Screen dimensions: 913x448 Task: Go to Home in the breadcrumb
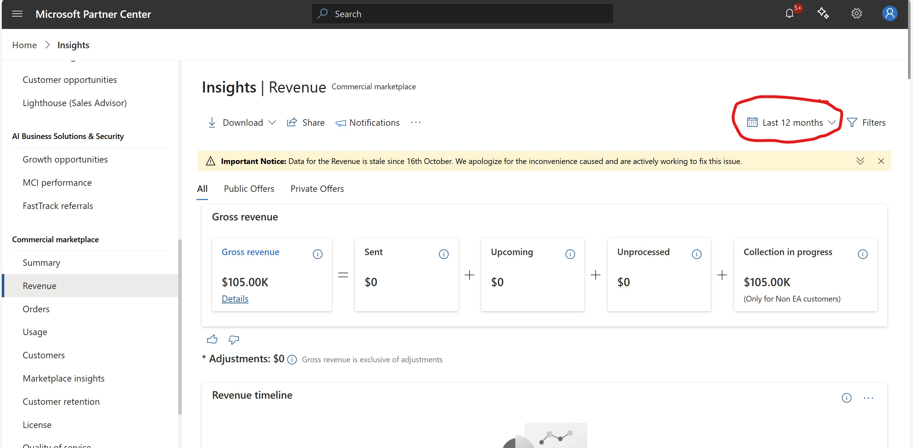24,45
